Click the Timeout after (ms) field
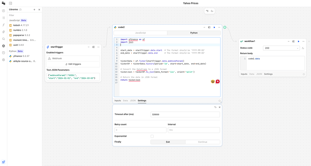 (x=185, y=114)
